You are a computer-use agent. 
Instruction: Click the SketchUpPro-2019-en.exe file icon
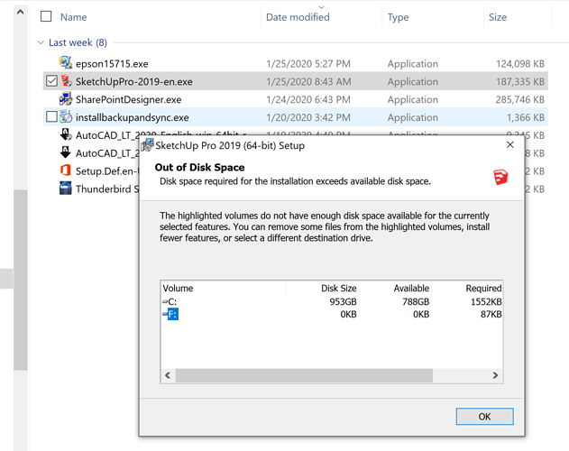coord(66,80)
